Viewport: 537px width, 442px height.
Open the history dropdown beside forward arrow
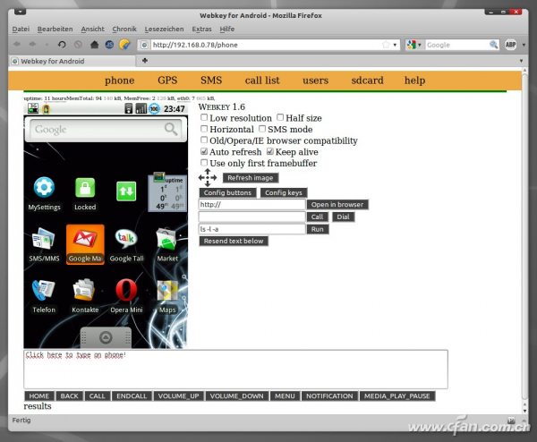[47, 45]
